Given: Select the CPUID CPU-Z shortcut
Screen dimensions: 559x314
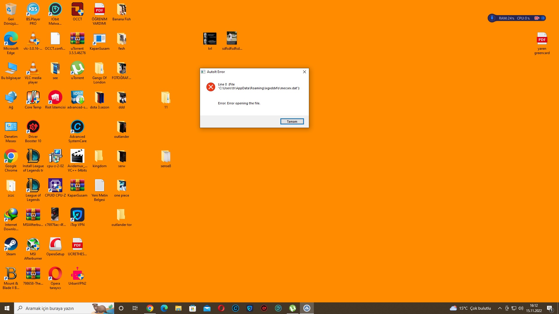Looking at the screenshot, I should tap(55, 186).
